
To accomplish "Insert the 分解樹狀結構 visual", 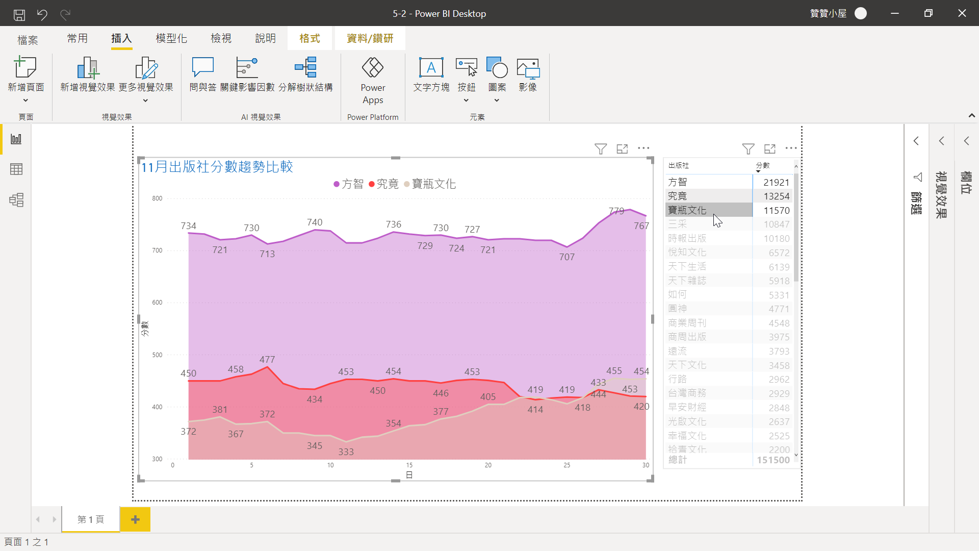I will tap(305, 74).
